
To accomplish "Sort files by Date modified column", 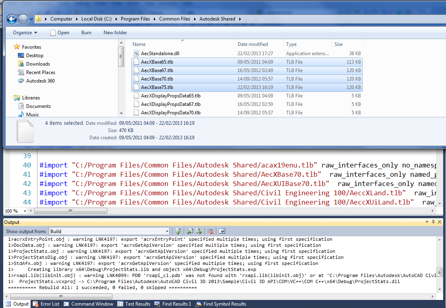I will click(259, 44).
